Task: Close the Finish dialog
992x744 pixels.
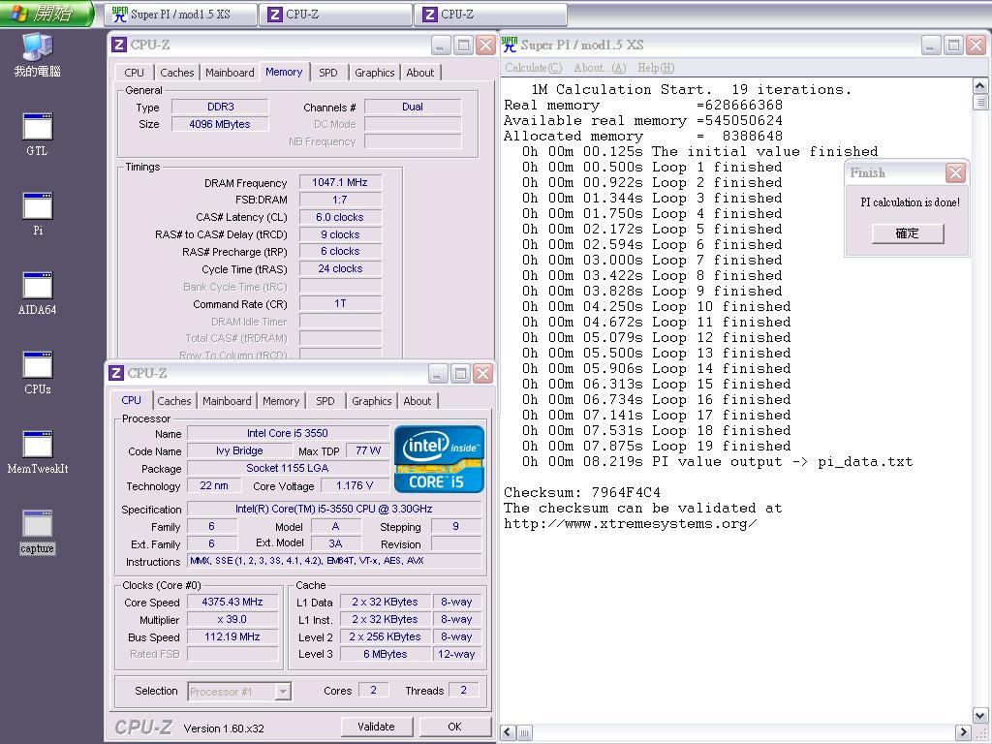Action: tap(955, 172)
